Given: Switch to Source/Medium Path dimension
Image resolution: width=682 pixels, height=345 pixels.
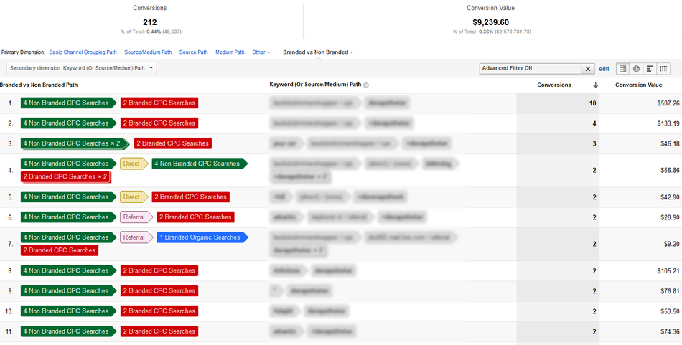Looking at the screenshot, I should click(x=148, y=52).
